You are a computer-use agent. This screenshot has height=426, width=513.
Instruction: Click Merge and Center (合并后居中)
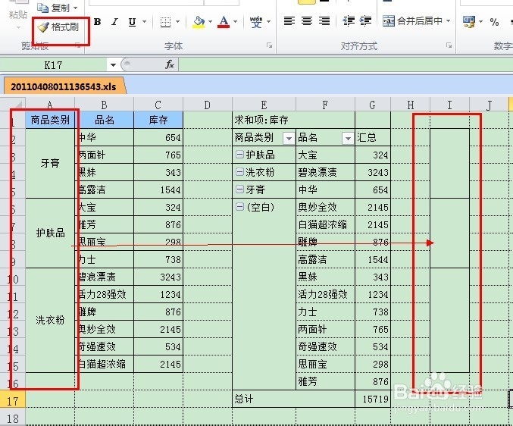point(412,21)
